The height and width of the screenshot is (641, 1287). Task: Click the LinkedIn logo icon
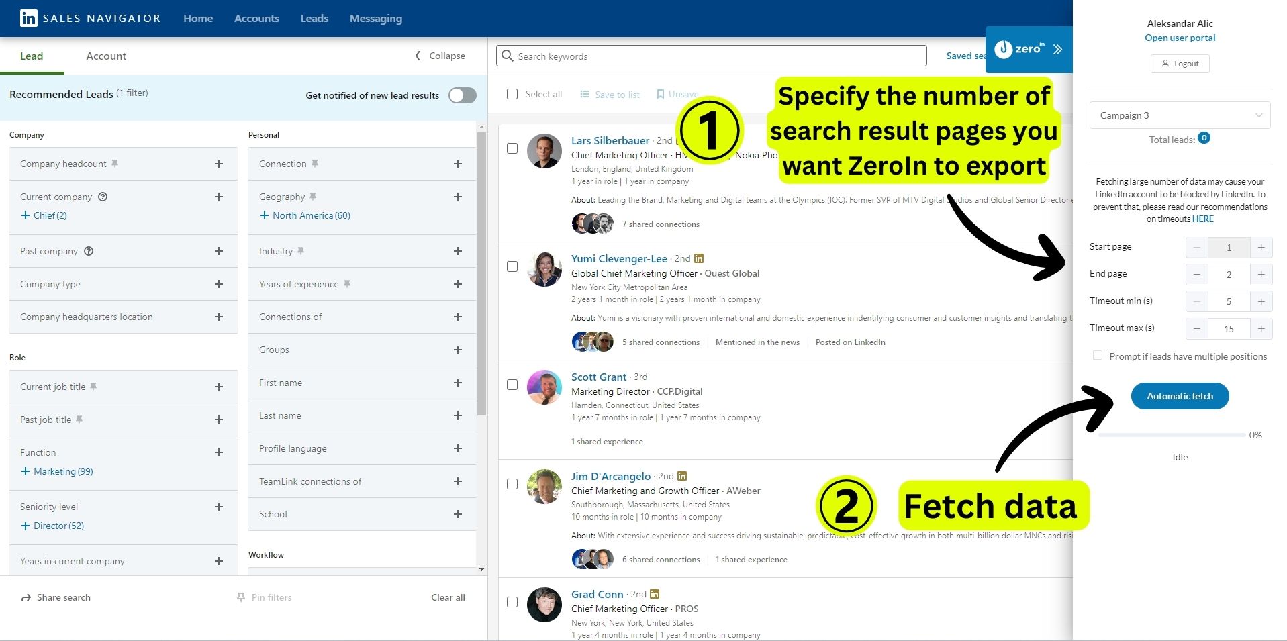(29, 18)
